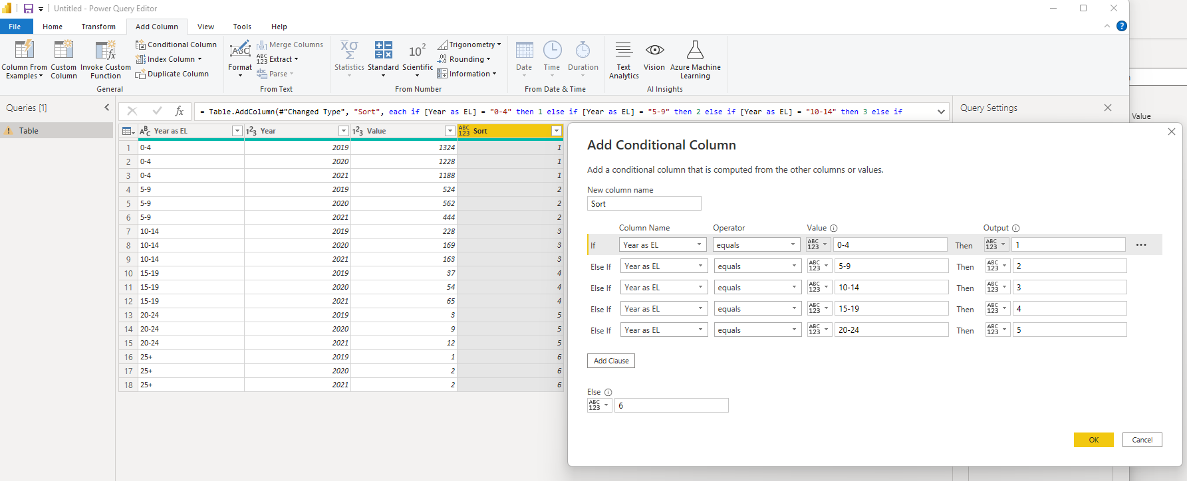
Task: Expand the Information menu
Action: point(466,74)
